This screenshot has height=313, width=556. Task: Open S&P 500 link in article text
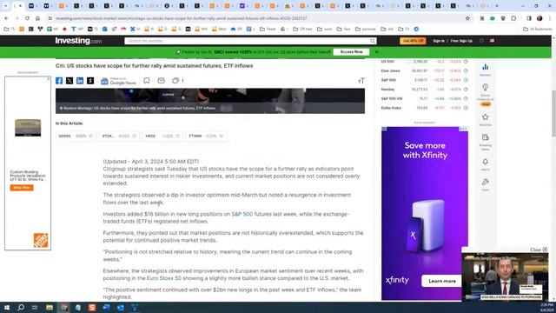pos(242,214)
